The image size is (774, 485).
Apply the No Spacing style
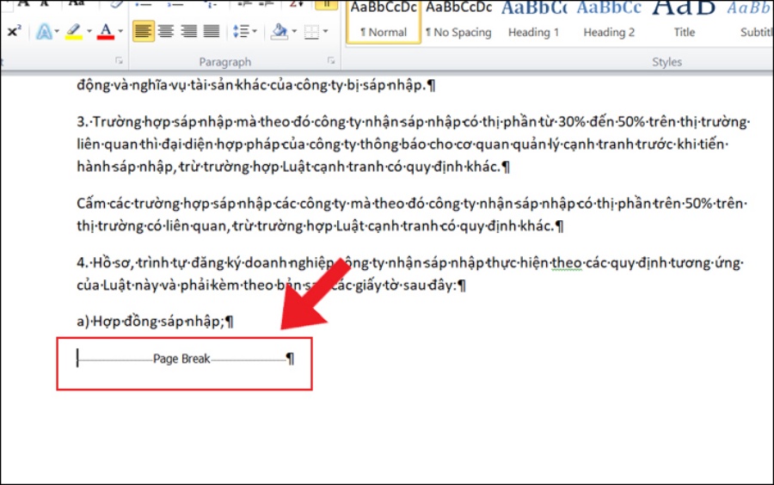(459, 21)
